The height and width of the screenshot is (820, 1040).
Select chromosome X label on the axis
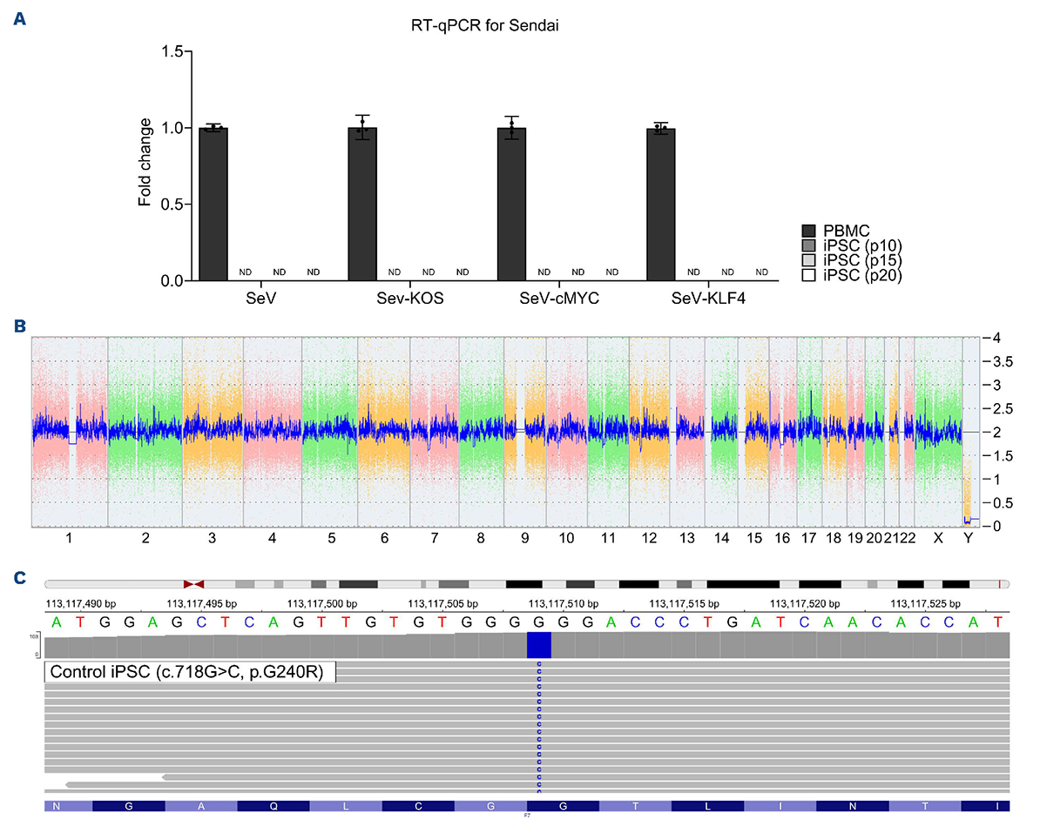tap(938, 539)
